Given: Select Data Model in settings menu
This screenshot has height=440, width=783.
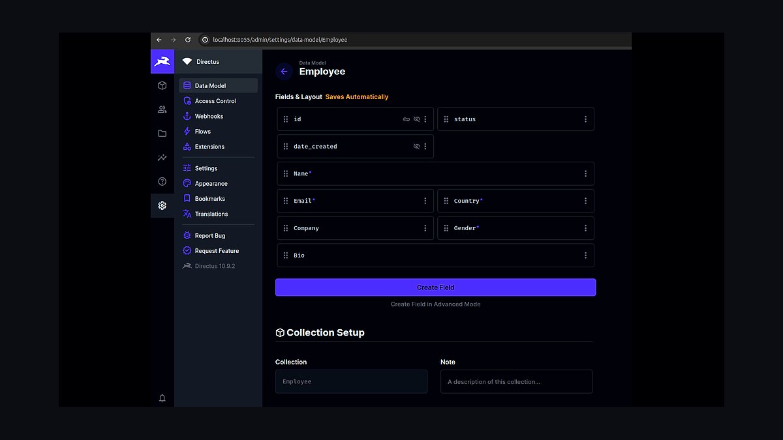Looking at the screenshot, I should 219,85.
